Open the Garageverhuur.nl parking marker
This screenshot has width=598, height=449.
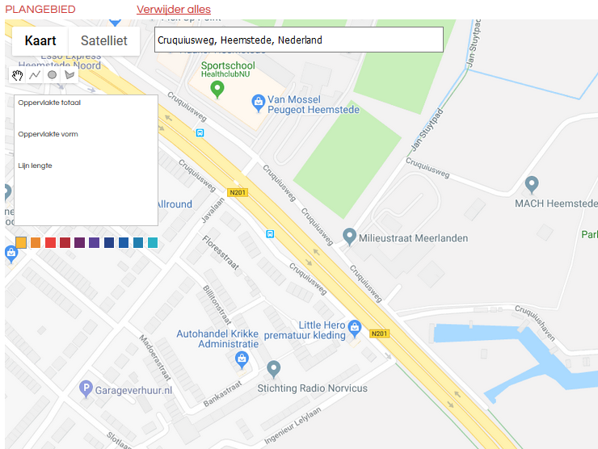pyautogui.click(x=86, y=389)
